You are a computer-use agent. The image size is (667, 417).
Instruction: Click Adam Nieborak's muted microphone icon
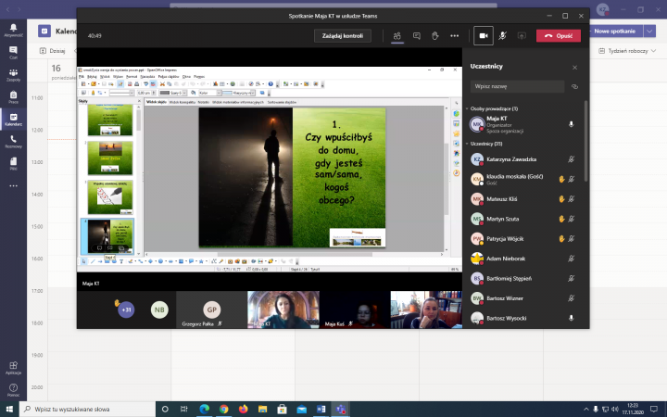(x=572, y=259)
